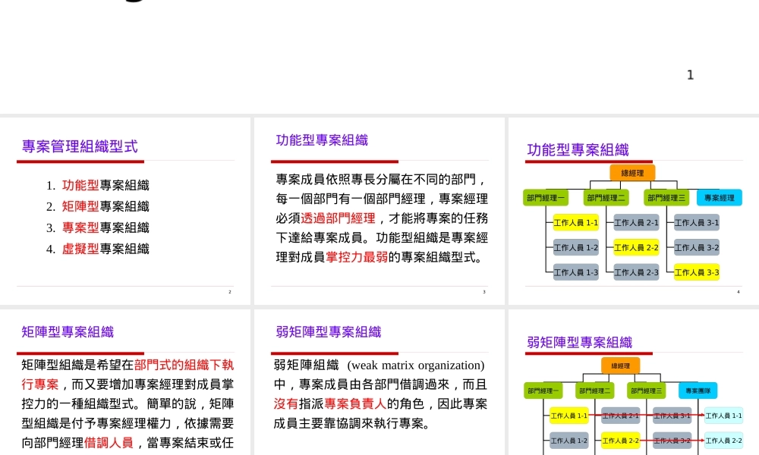Click yellow 工作人員 2-2 in the 弱矩陣型 chart
Viewport: 759px width, 455px height.
621,441
